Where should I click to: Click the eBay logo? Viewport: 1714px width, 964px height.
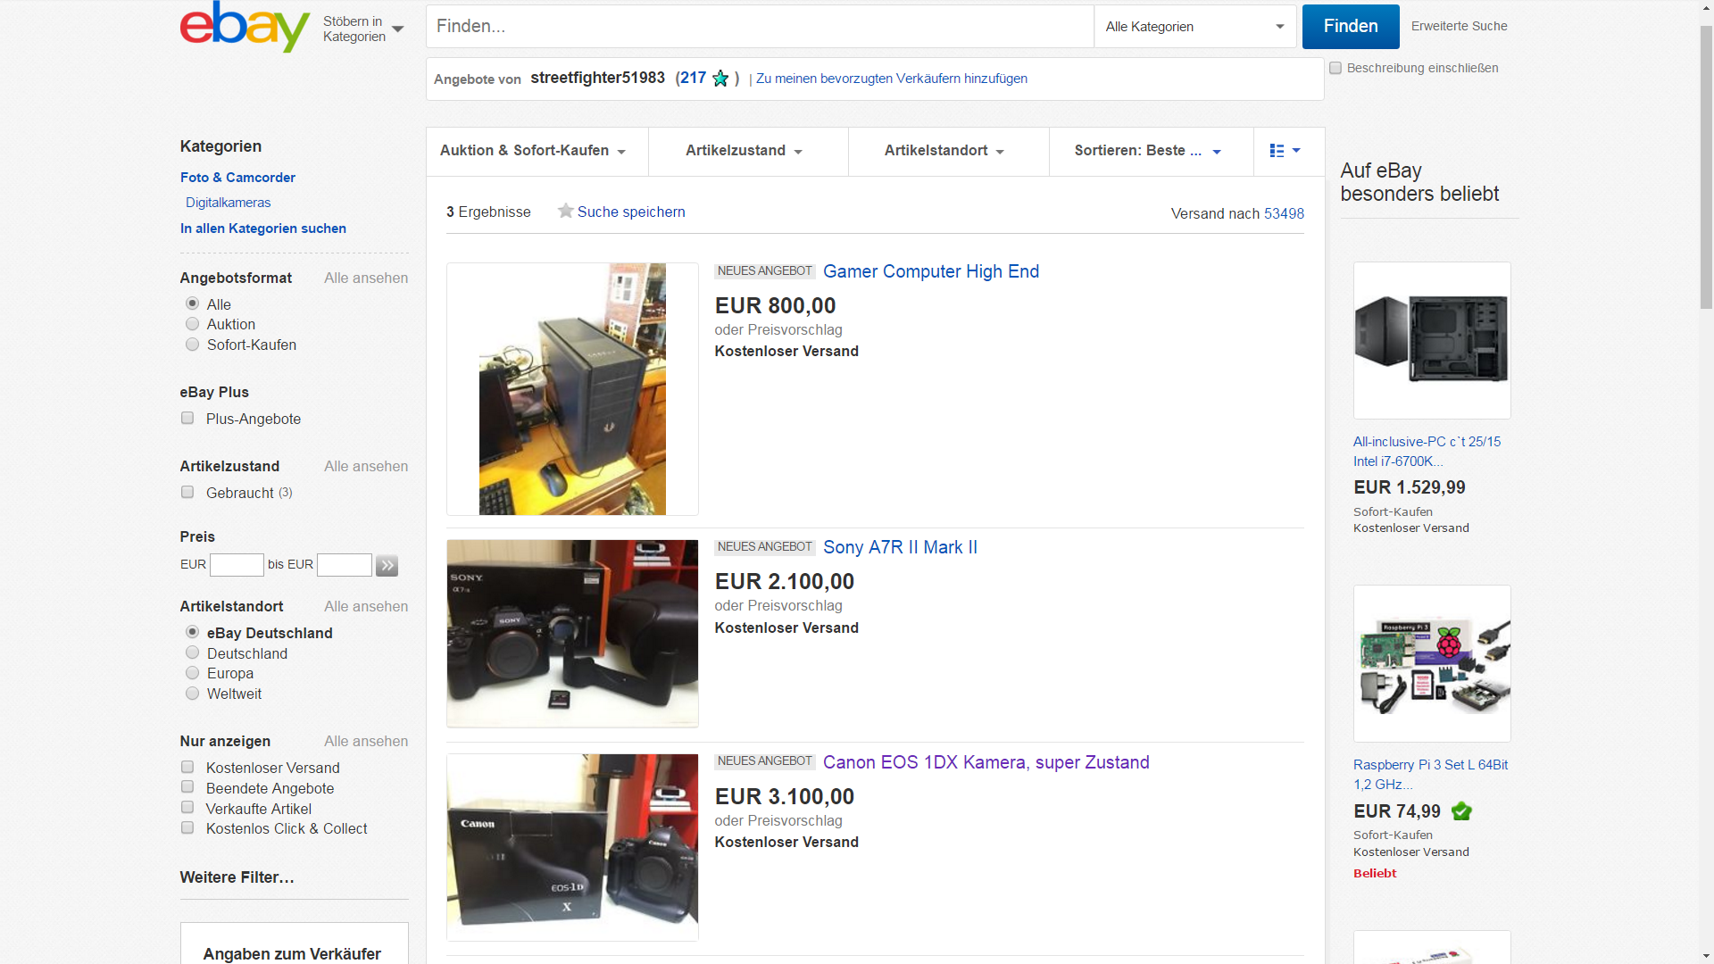(x=245, y=27)
